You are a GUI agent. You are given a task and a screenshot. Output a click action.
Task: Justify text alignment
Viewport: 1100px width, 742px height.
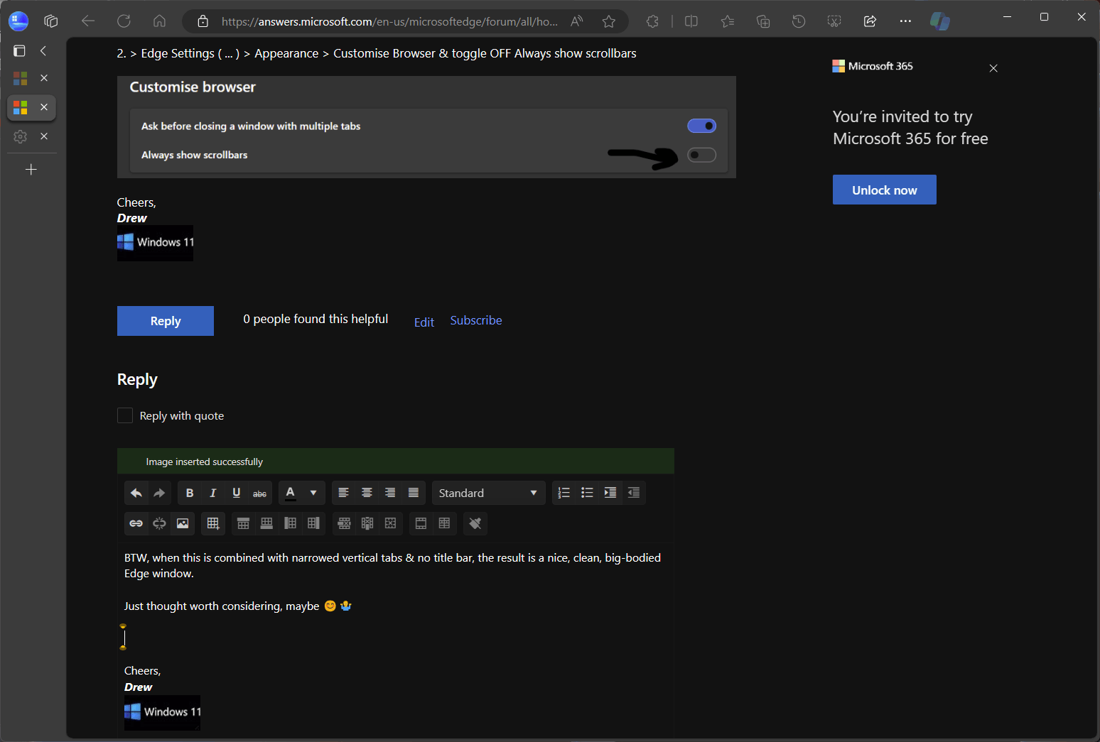[414, 493]
